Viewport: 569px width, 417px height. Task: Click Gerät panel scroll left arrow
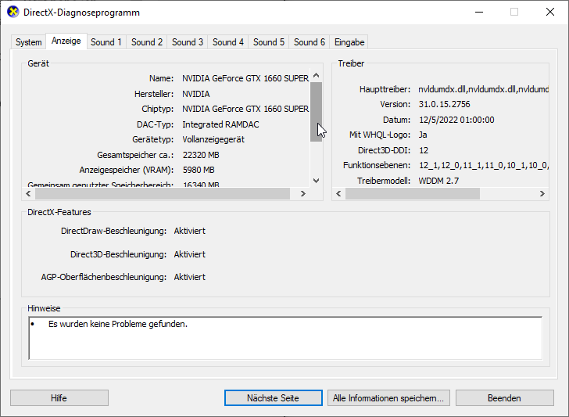(x=29, y=193)
